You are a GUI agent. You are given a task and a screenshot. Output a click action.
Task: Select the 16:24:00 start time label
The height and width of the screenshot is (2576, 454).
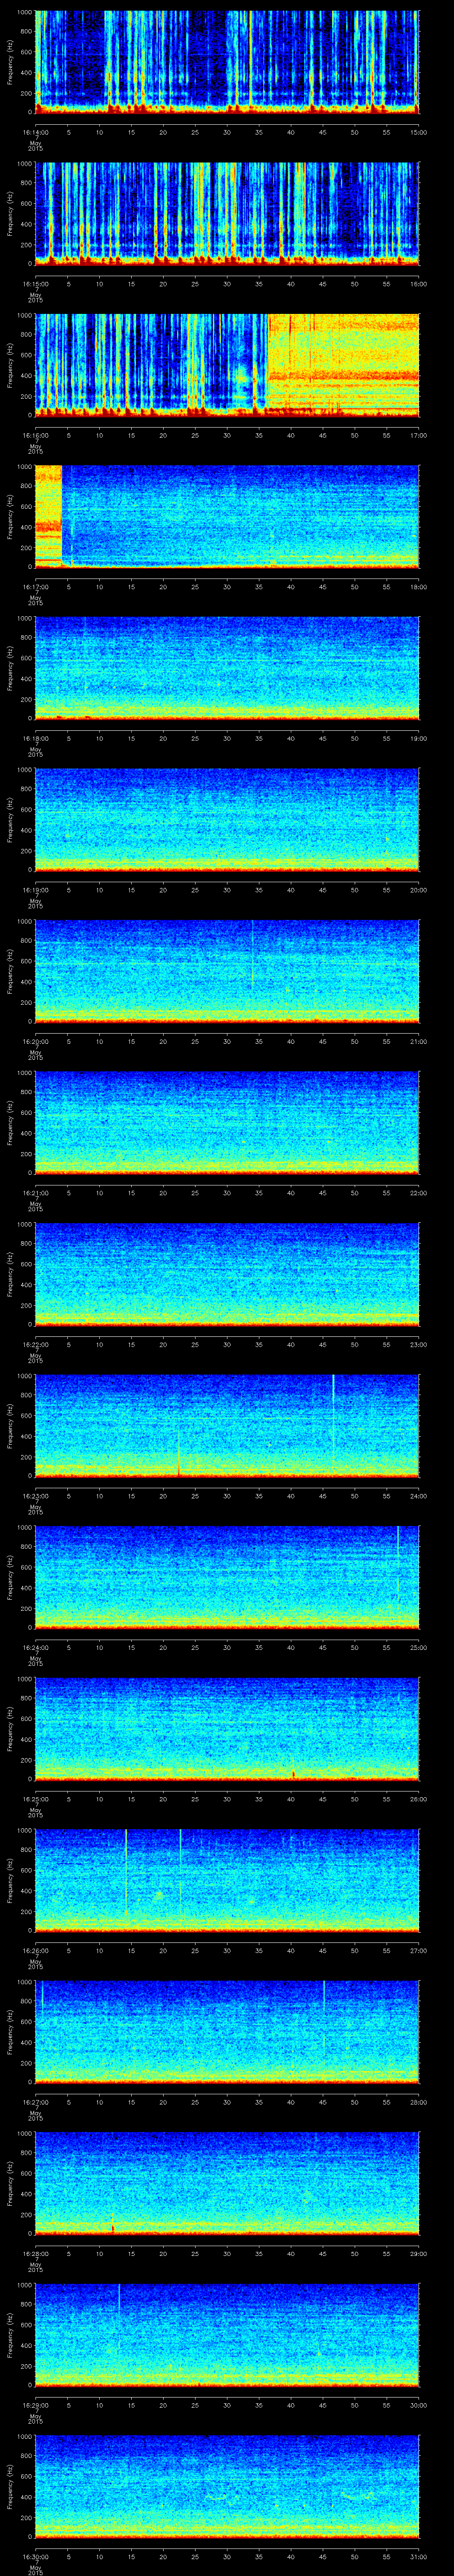[35, 1647]
